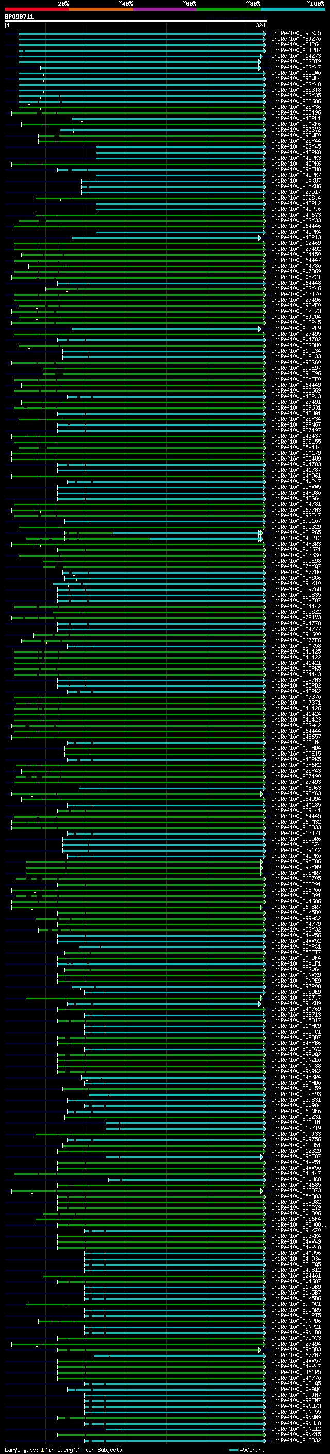This screenshot has height=1454, width=330.
Task: Click label UniRef100_A1XKU7
Action: coord(296,181)
